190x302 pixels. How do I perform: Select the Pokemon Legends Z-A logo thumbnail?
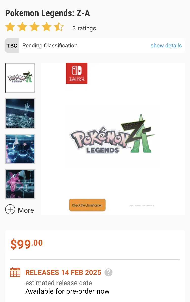tap(20, 78)
